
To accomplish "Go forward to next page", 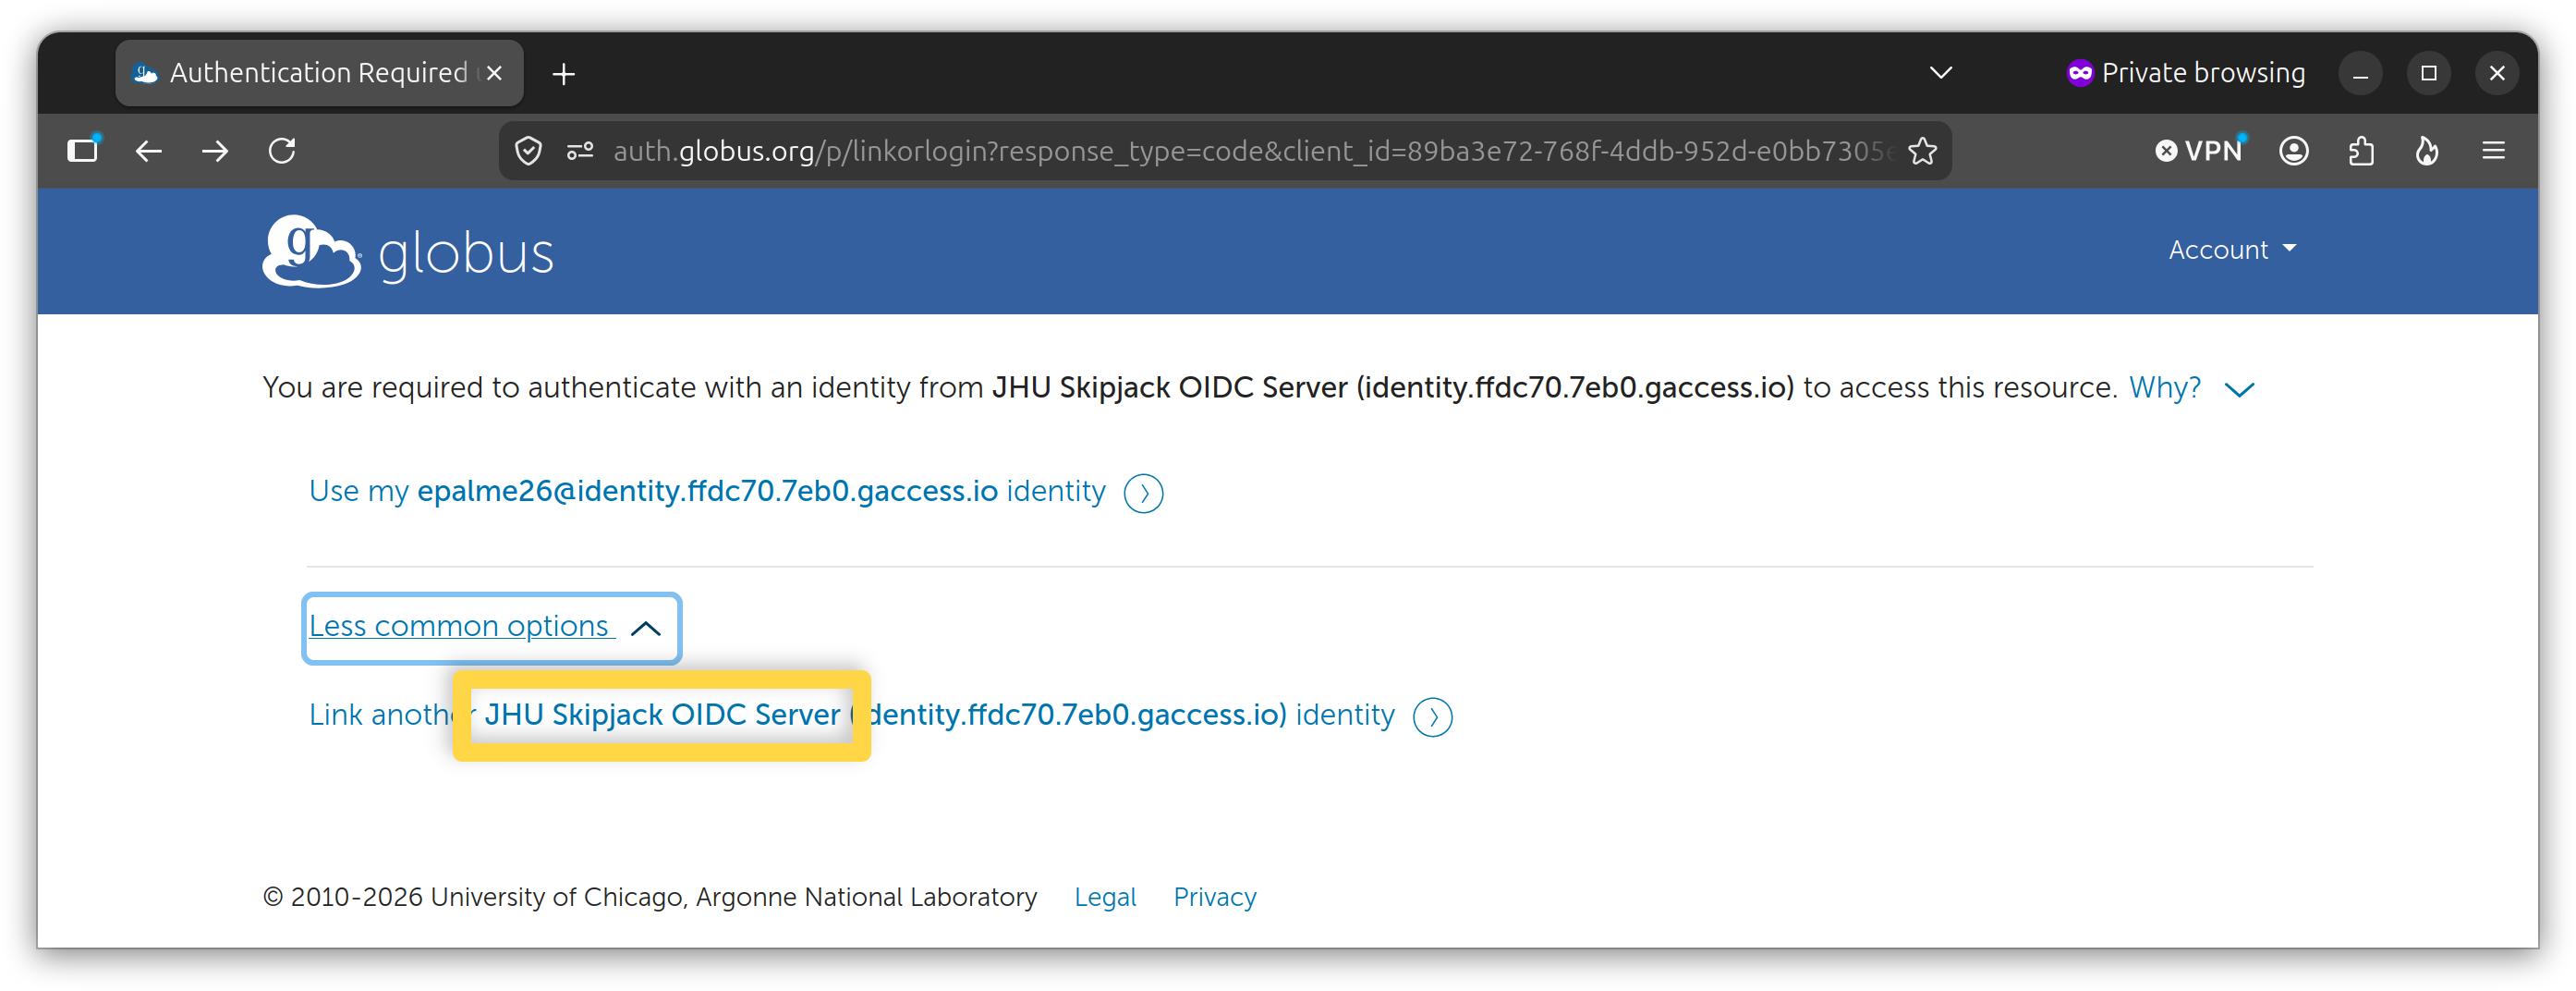I will click(215, 152).
